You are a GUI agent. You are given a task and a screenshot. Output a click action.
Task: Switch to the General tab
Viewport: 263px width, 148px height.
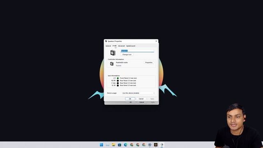(108, 46)
